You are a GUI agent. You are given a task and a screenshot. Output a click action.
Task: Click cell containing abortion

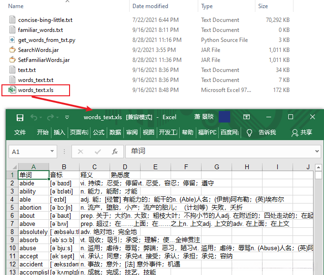(x=33, y=207)
